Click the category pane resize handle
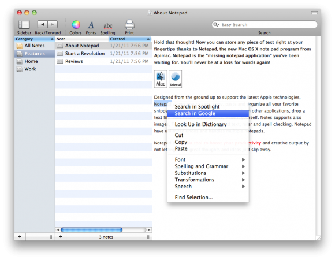Screen dimensions: 335x260 (51, 237)
